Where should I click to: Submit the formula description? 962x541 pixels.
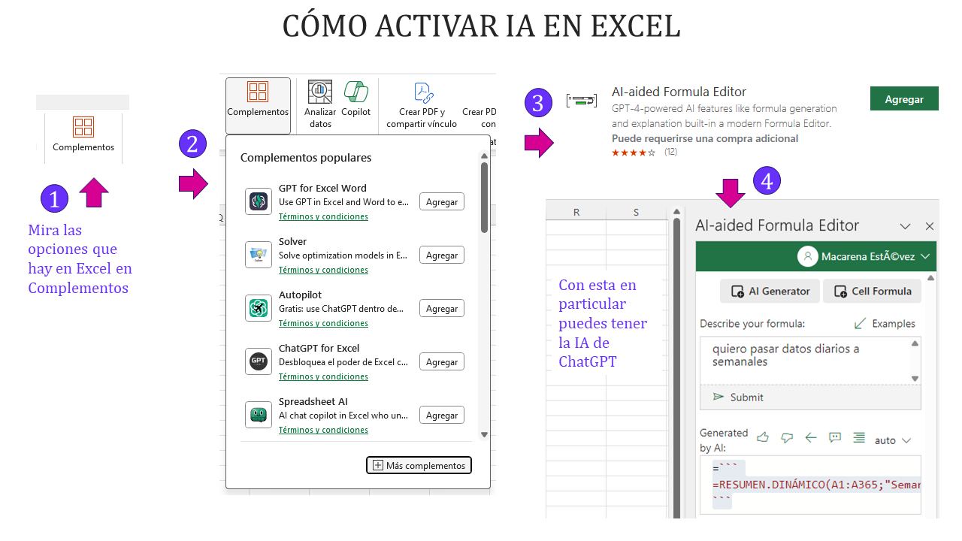738,397
